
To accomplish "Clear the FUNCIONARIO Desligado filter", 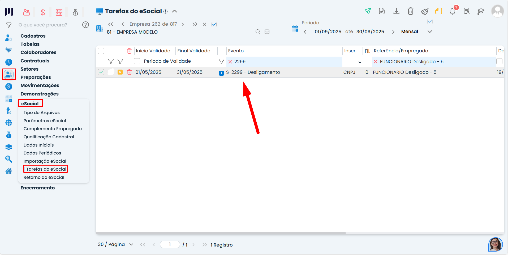I will (376, 62).
